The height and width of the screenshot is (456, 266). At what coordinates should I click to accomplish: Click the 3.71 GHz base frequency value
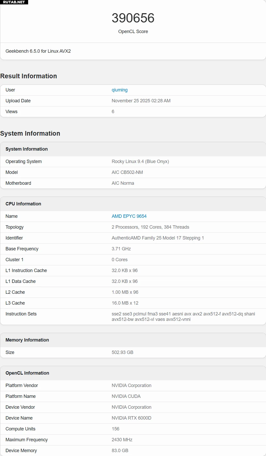pyautogui.click(x=121, y=249)
